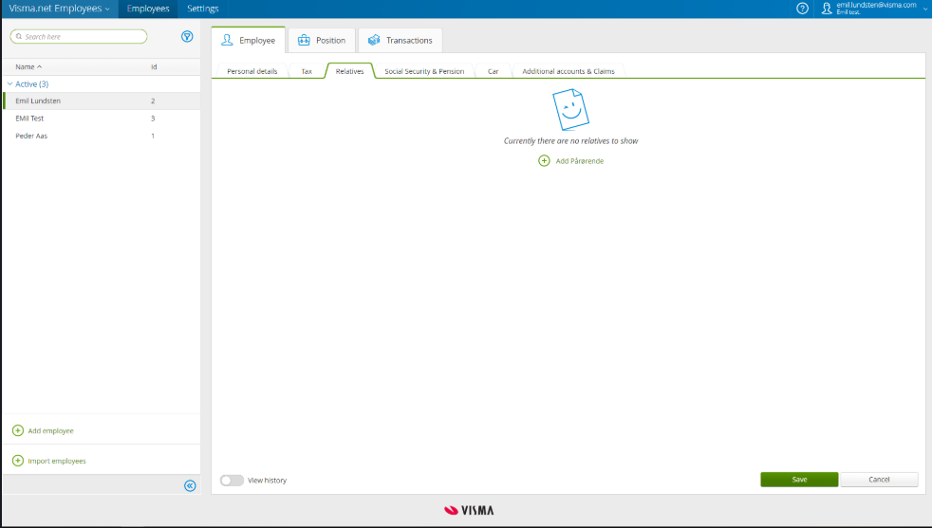Image resolution: width=932 pixels, height=528 pixels.
Task: Open the user profile icon
Action: 827,9
